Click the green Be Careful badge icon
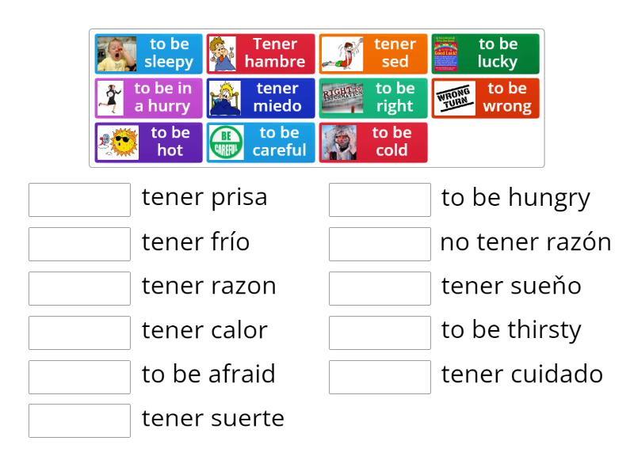This screenshot has width=634, height=475. click(227, 142)
